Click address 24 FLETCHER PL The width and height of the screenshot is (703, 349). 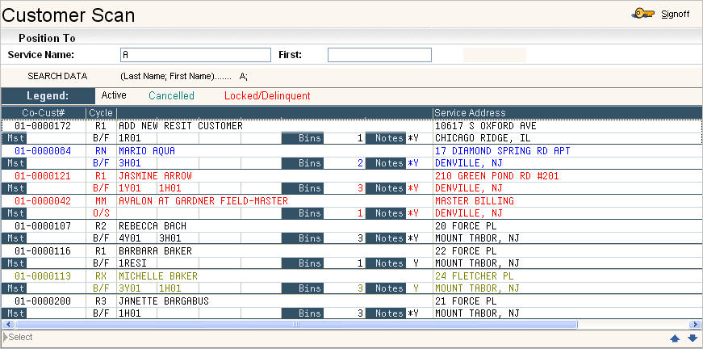click(x=475, y=276)
